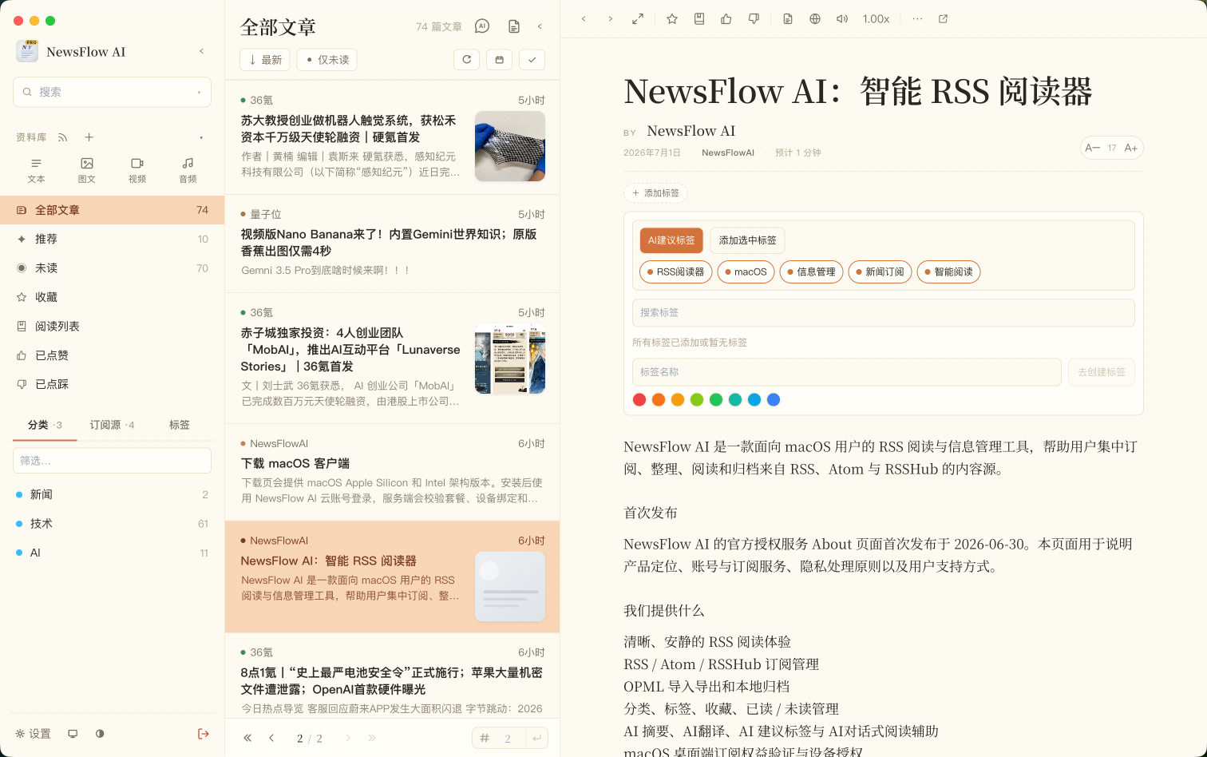This screenshot has height=757, width=1207.
Task: Change playback speed 1.00x
Action: point(876,19)
